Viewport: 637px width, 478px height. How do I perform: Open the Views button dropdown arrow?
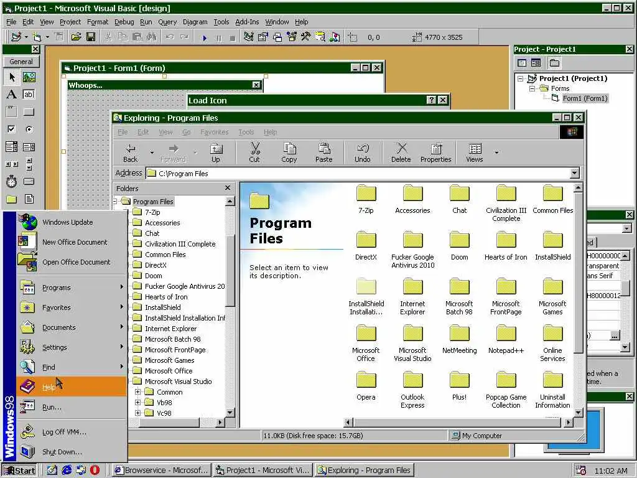(x=496, y=153)
